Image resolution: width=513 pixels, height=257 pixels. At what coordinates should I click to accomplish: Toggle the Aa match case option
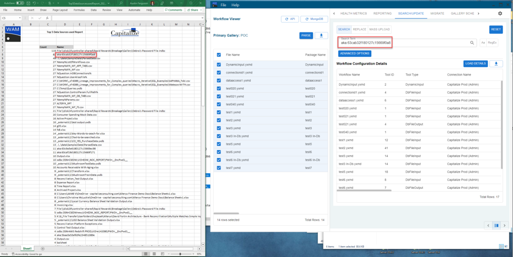point(483,43)
